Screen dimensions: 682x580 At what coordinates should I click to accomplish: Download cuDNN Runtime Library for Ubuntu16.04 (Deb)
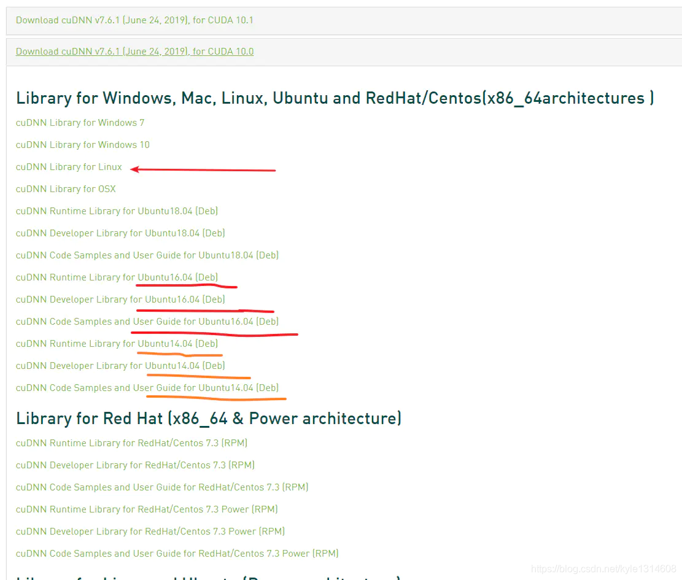pyautogui.click(x=117, y=277)
